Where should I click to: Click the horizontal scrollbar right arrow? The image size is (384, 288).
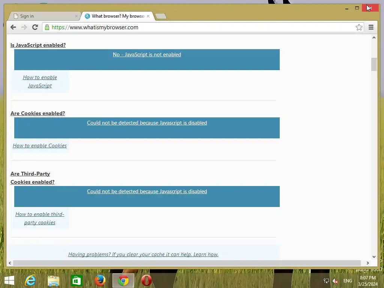[x=367, y=263]
